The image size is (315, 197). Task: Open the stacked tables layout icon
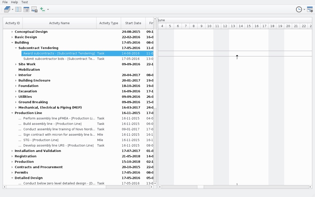tap(7, 9)
